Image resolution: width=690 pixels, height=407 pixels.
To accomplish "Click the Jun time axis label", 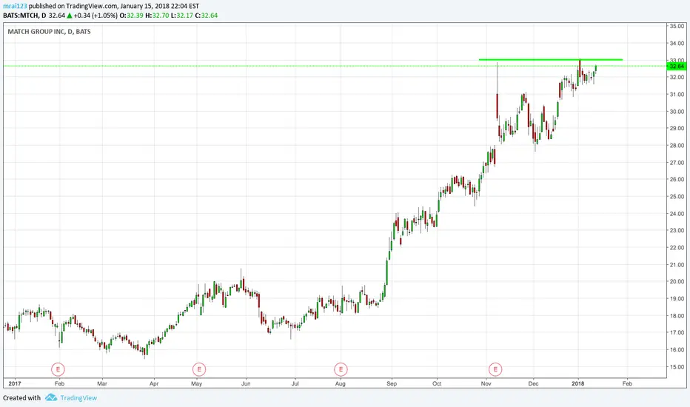I will (246, 383).
